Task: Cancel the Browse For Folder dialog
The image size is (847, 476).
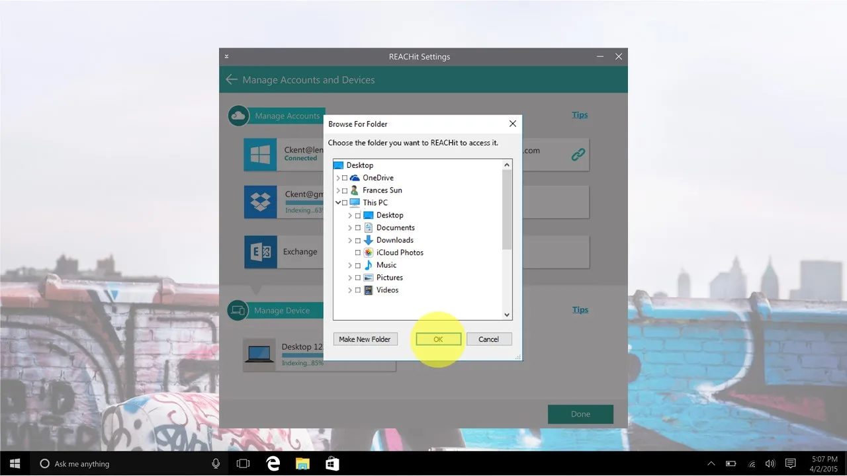Action: pos(489,339)
